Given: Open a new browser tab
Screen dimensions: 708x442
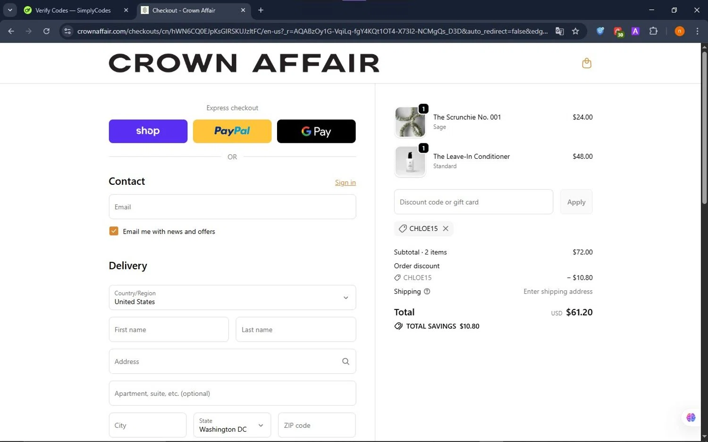Looking at the screenshot, I should (x=261, y=10).
